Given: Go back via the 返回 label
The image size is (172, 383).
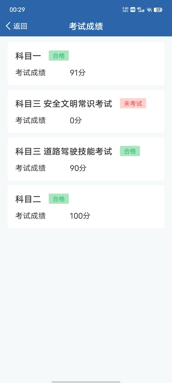Looking at the screenshot, I should click(x=20, y=26).
